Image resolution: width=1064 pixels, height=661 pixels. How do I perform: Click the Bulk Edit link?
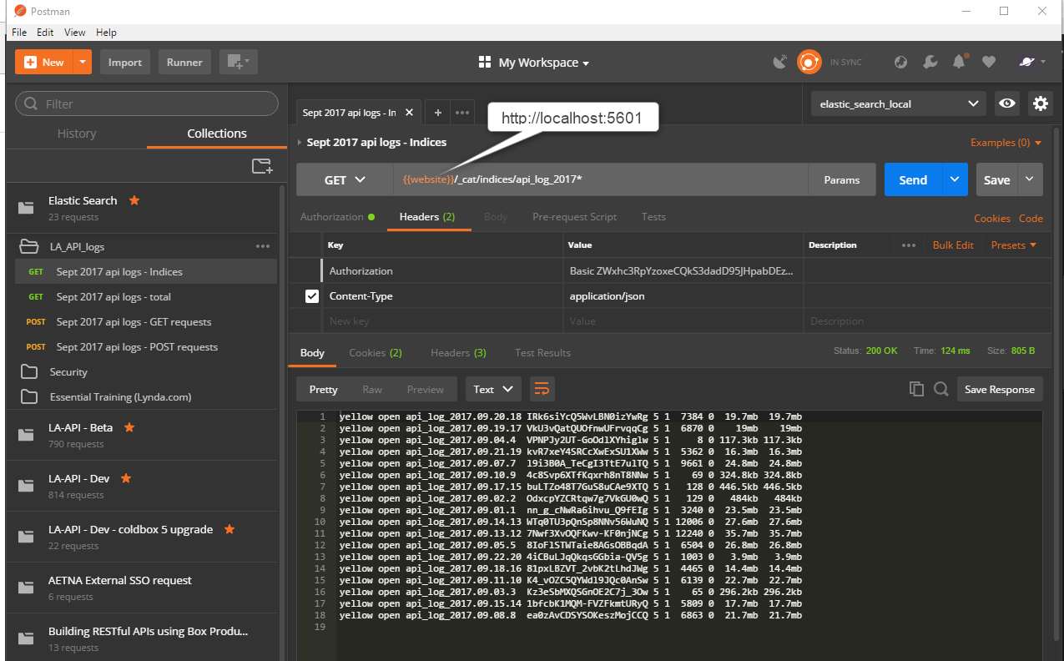(953, 245)
